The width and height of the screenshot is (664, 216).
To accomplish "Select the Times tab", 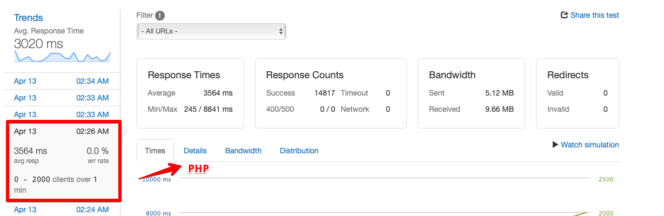I will (155, 151).
